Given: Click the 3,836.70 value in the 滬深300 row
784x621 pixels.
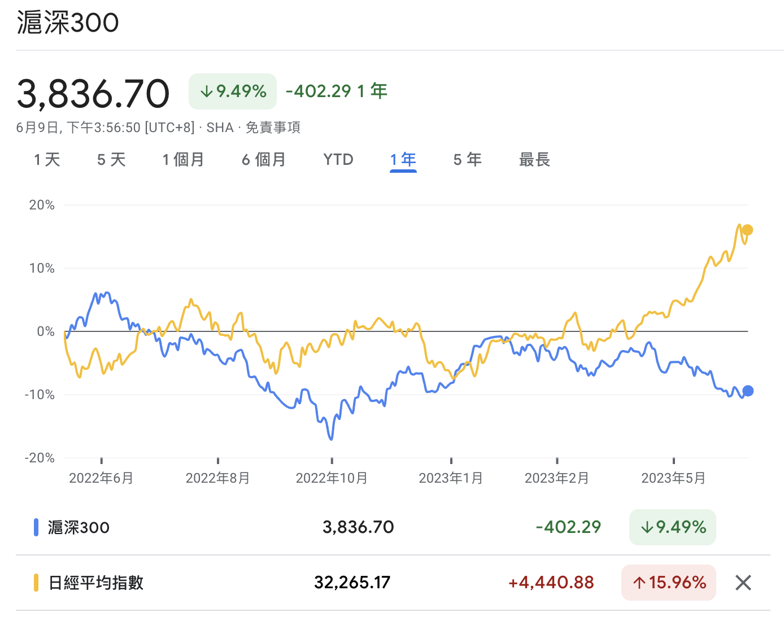Looking at the screenshot, I should click(358, 527).
